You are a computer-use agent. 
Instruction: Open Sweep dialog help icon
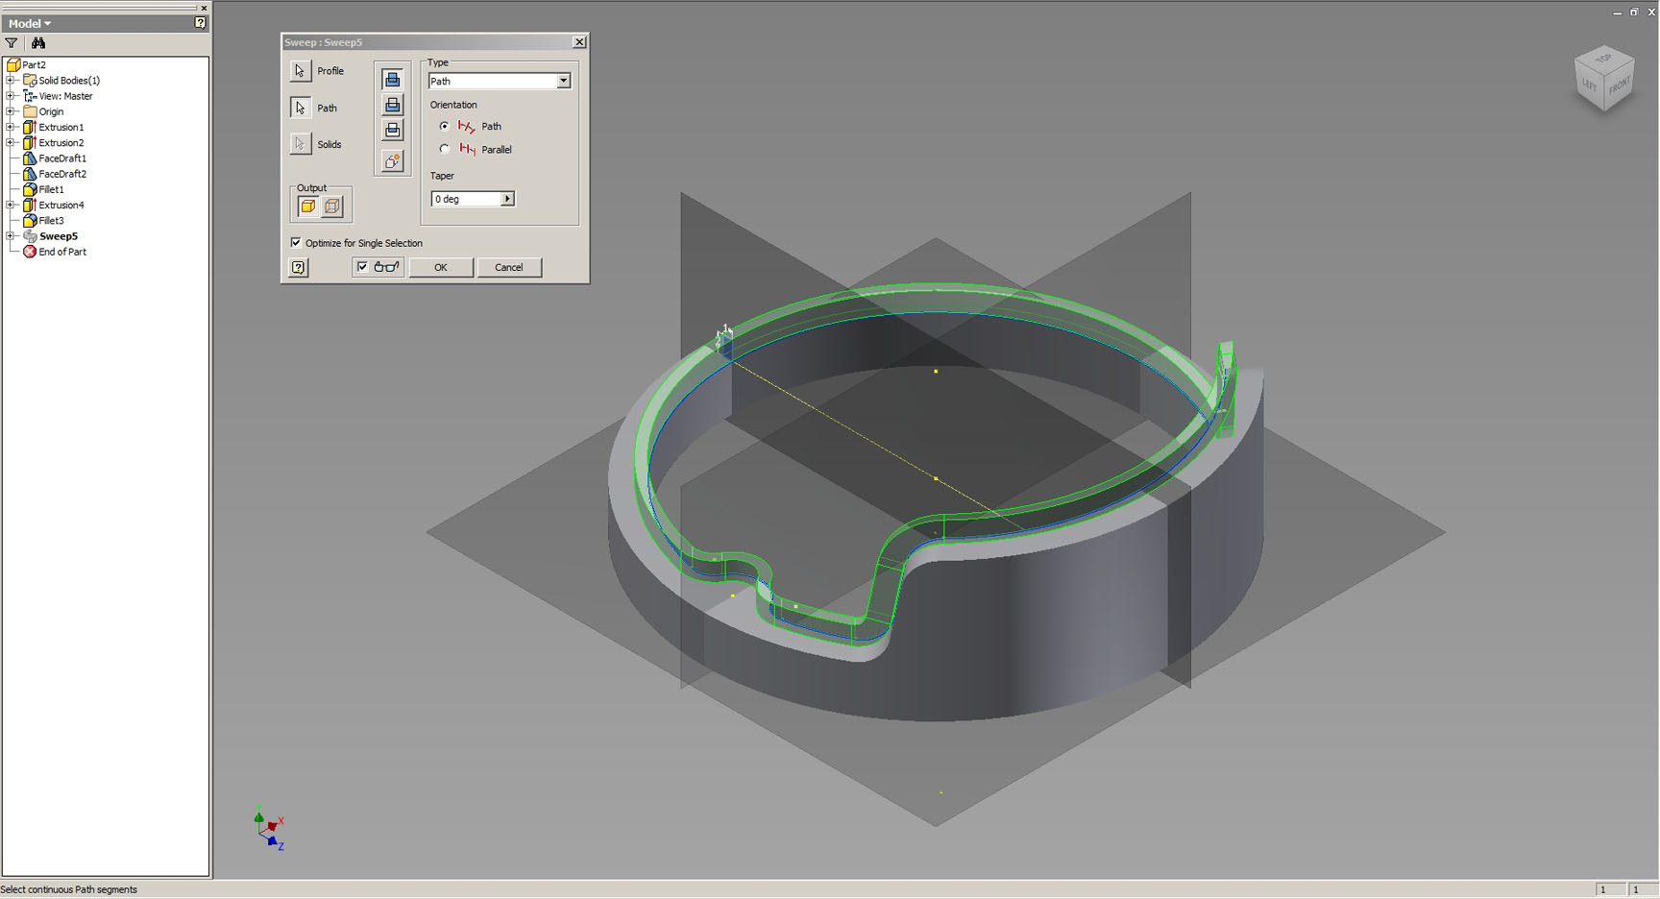pos(299,268)
